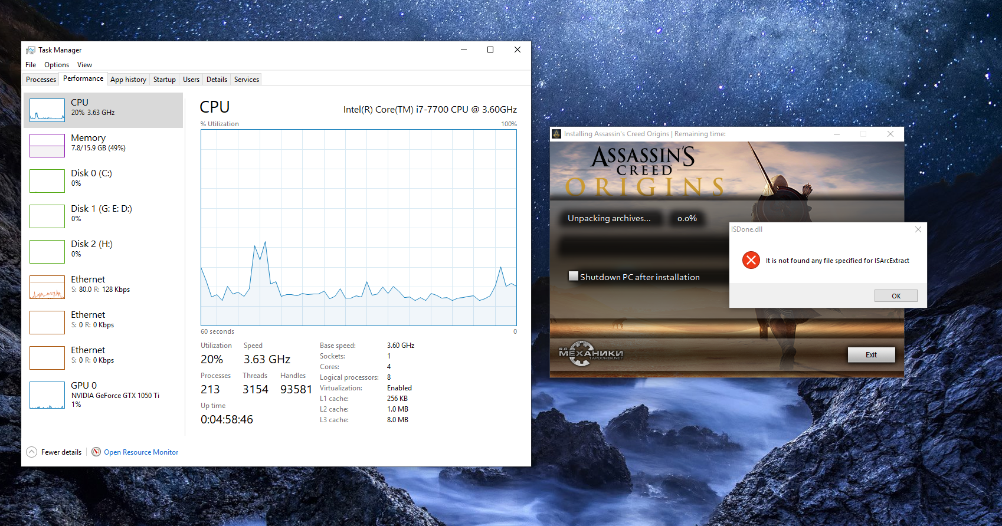Click the Task Manager title bar icon
Image resolution: width=1002 pixels, height=526 pixels.
(x=31, y=50)
